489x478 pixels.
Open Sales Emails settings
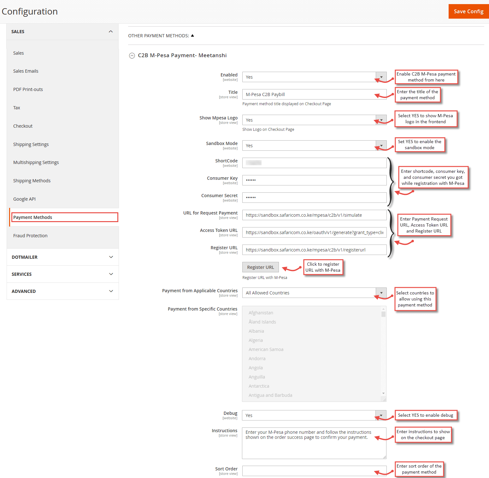coord(26,71)
